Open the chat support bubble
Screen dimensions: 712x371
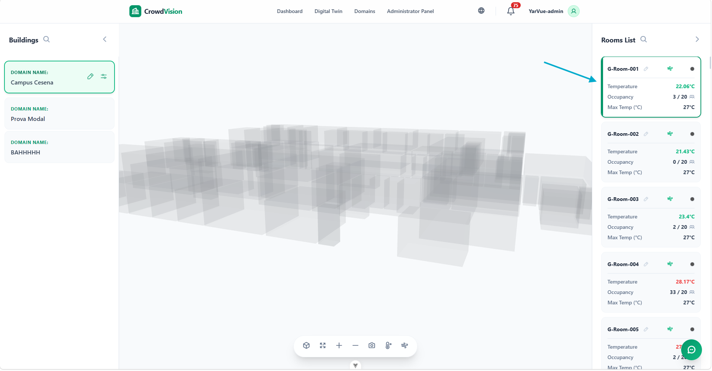692,350
